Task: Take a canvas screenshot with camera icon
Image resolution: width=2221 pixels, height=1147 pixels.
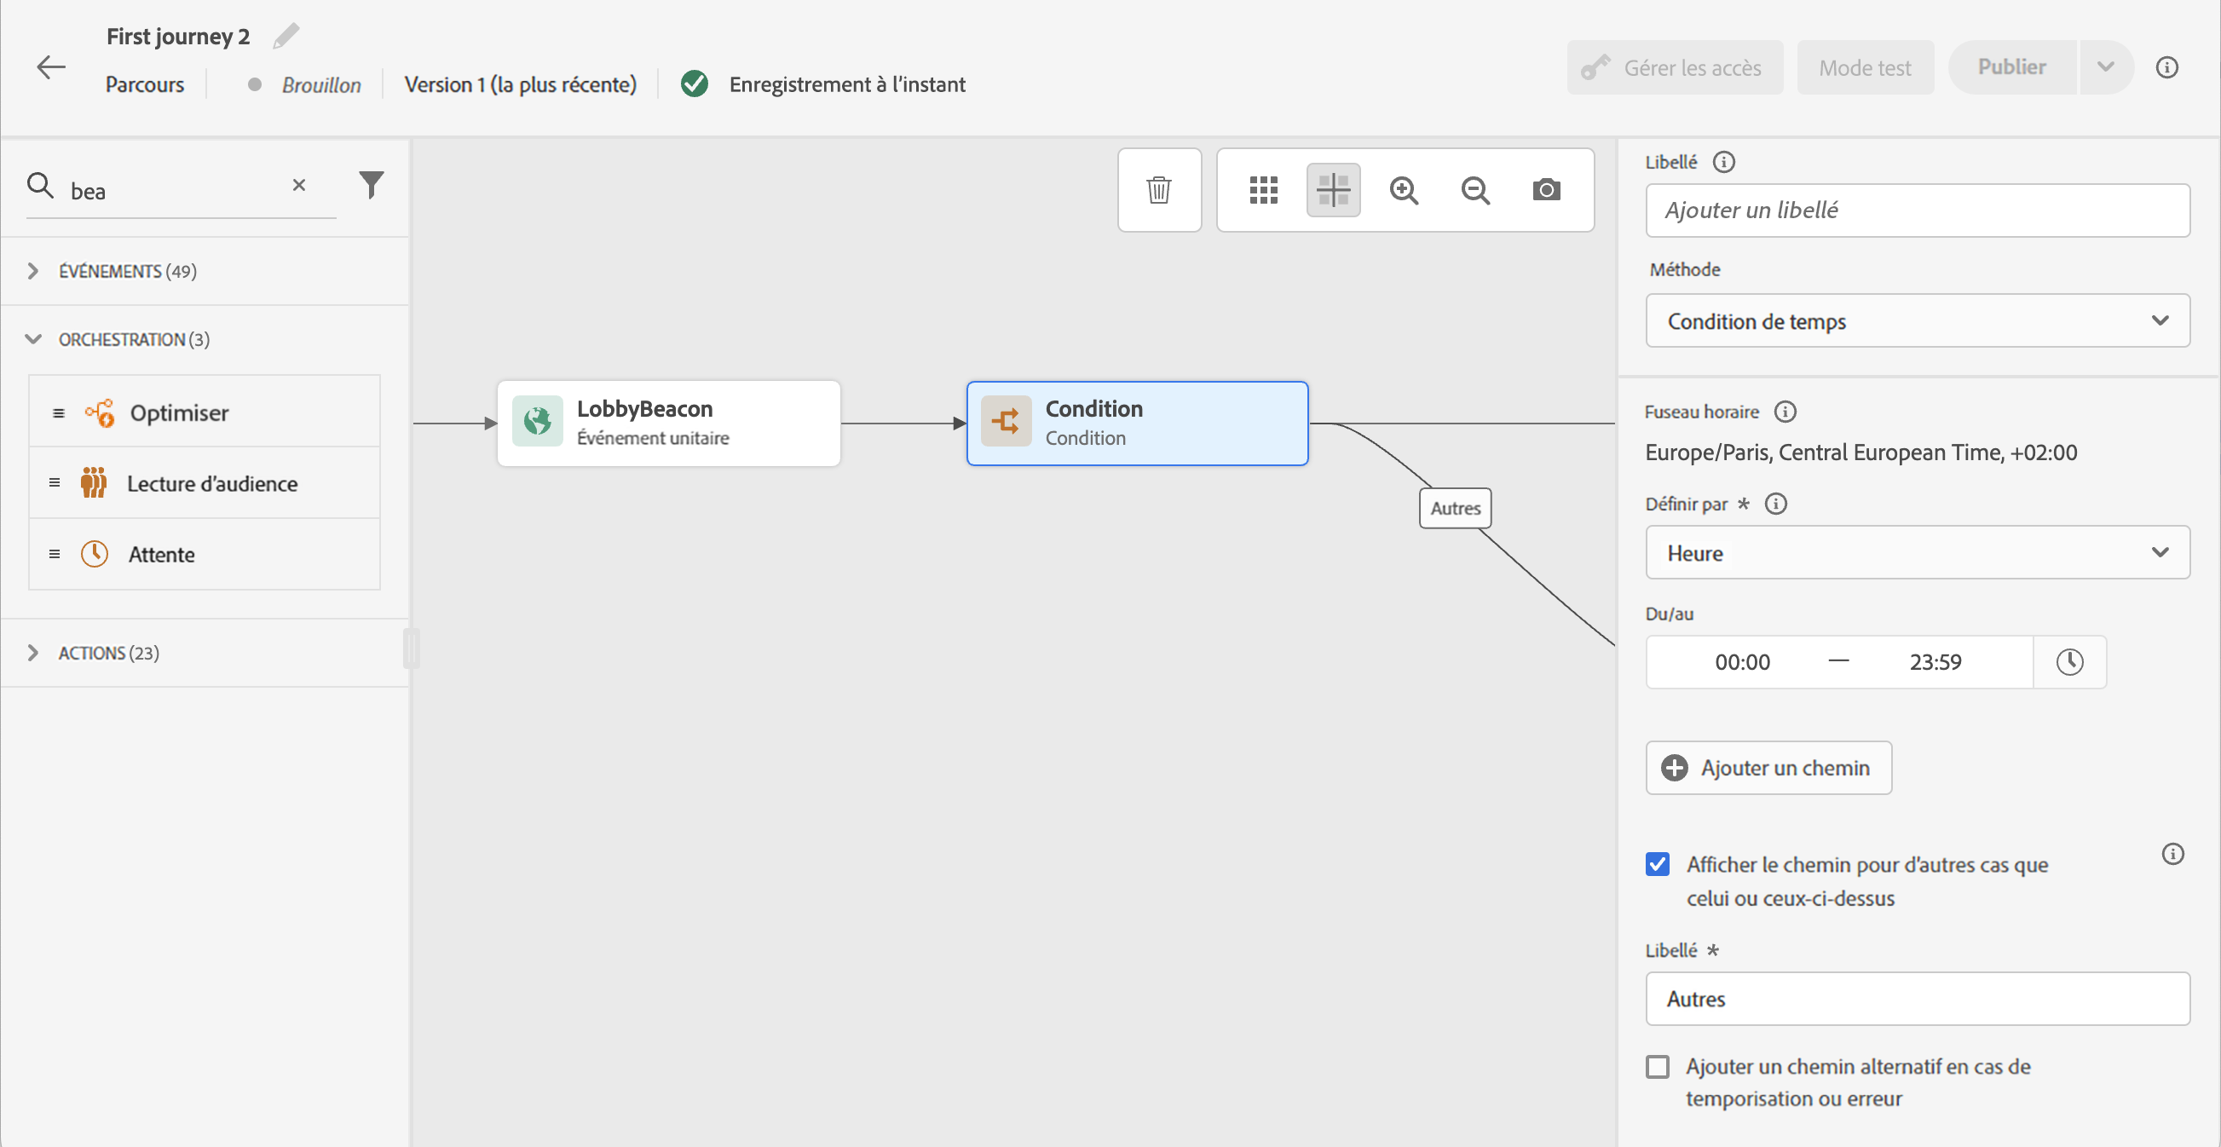Action: pos(1546,189)
